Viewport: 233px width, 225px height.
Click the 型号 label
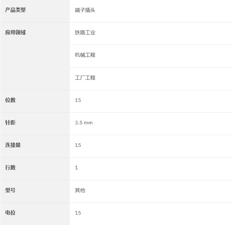coord(10,190)
